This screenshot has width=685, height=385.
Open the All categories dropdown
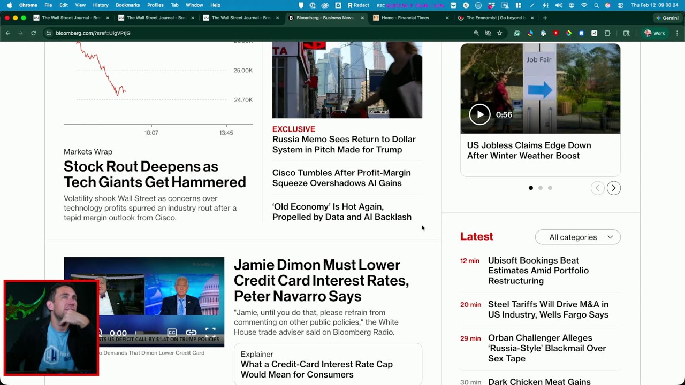(x=577, y=237)
